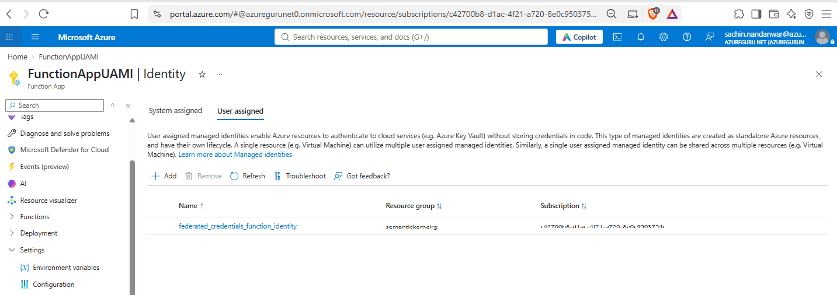Open Diagnose and solve problems
Screen dimensions: 837x295
coord(64,134)
